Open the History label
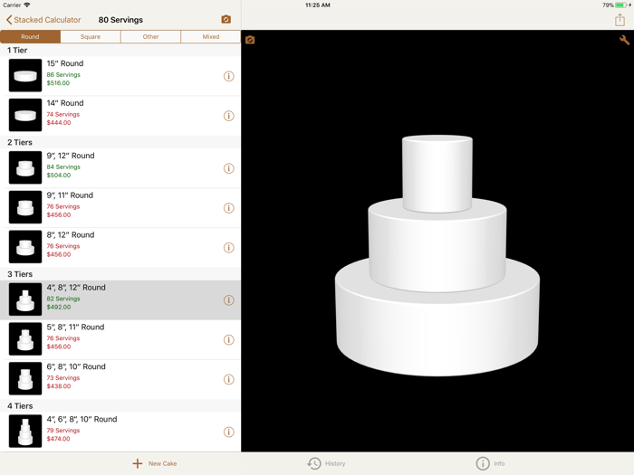Image resolution: width=634 pixels, height=475 pixels. 335,463
